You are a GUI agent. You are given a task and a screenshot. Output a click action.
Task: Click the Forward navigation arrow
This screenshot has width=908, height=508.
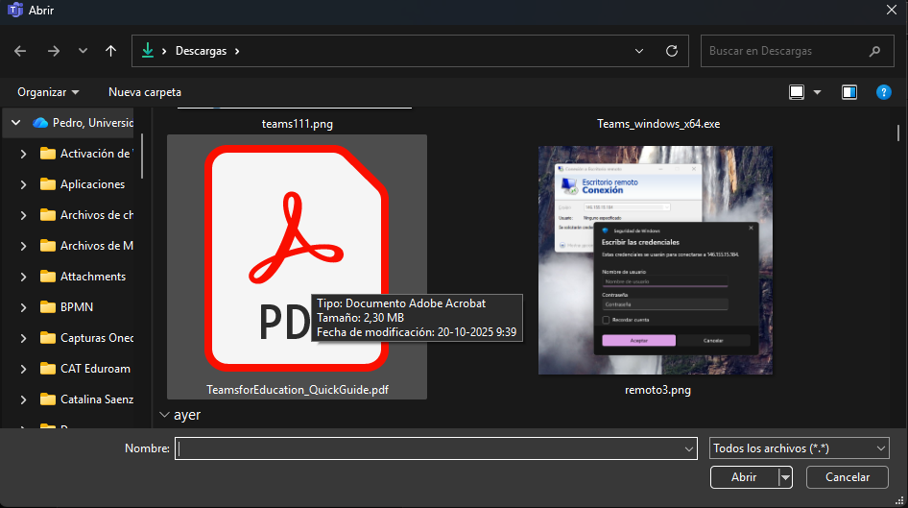(x=54, y=51)
